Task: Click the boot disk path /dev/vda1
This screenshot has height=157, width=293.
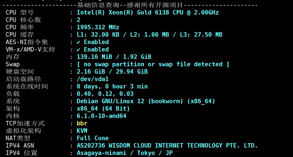Action: point(92,79)
